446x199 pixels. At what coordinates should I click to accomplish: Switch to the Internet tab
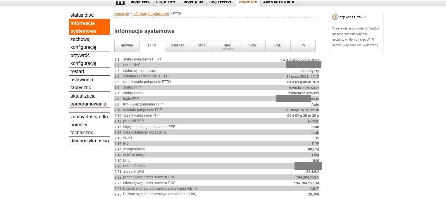pos(177,46)
